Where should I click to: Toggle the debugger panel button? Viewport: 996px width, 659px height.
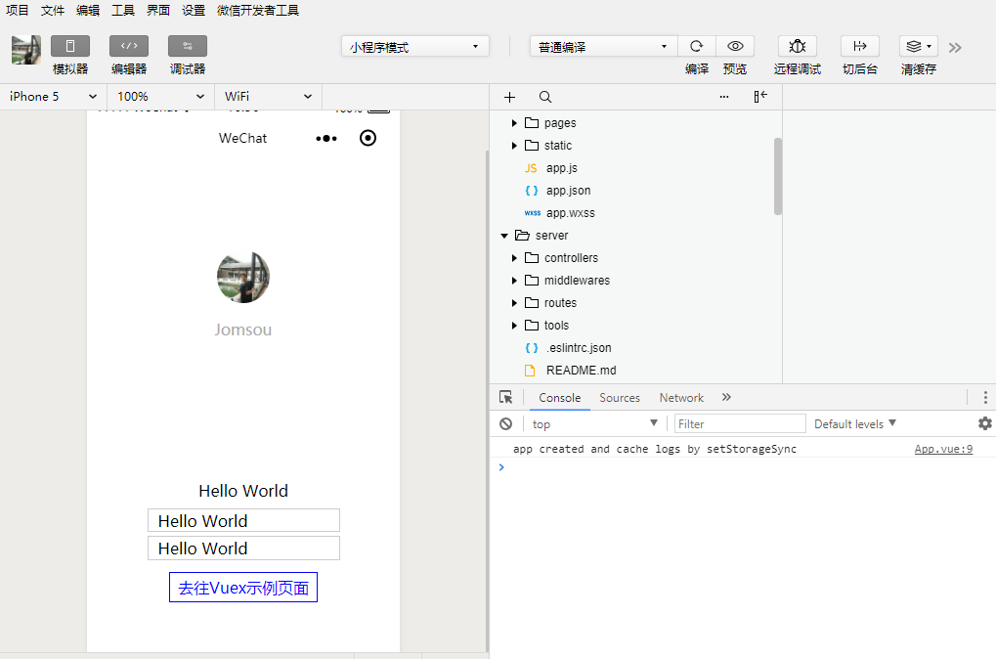(188, 46)
